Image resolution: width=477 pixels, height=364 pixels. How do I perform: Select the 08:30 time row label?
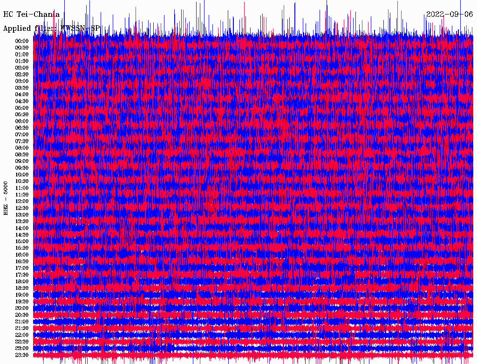coord(22,154)
